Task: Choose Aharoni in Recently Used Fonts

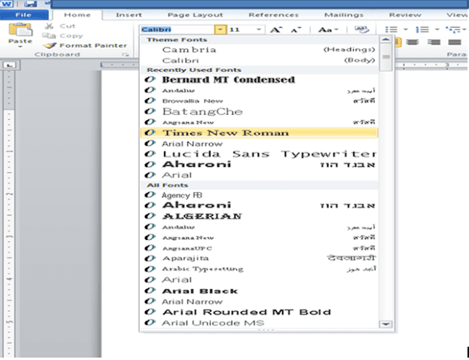Action: pyautogui.click(x=259, y=165)
